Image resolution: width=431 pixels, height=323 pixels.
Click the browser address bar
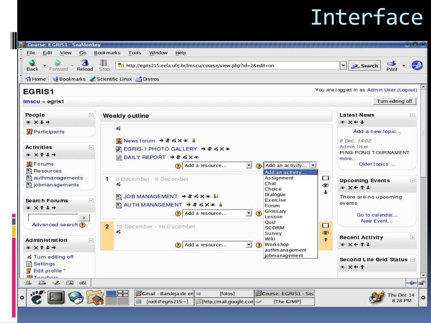coord(228,65)
